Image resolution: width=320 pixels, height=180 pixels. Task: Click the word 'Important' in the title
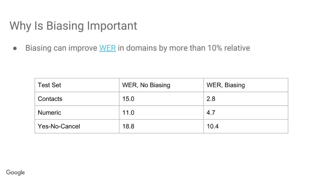coord(112,26)
